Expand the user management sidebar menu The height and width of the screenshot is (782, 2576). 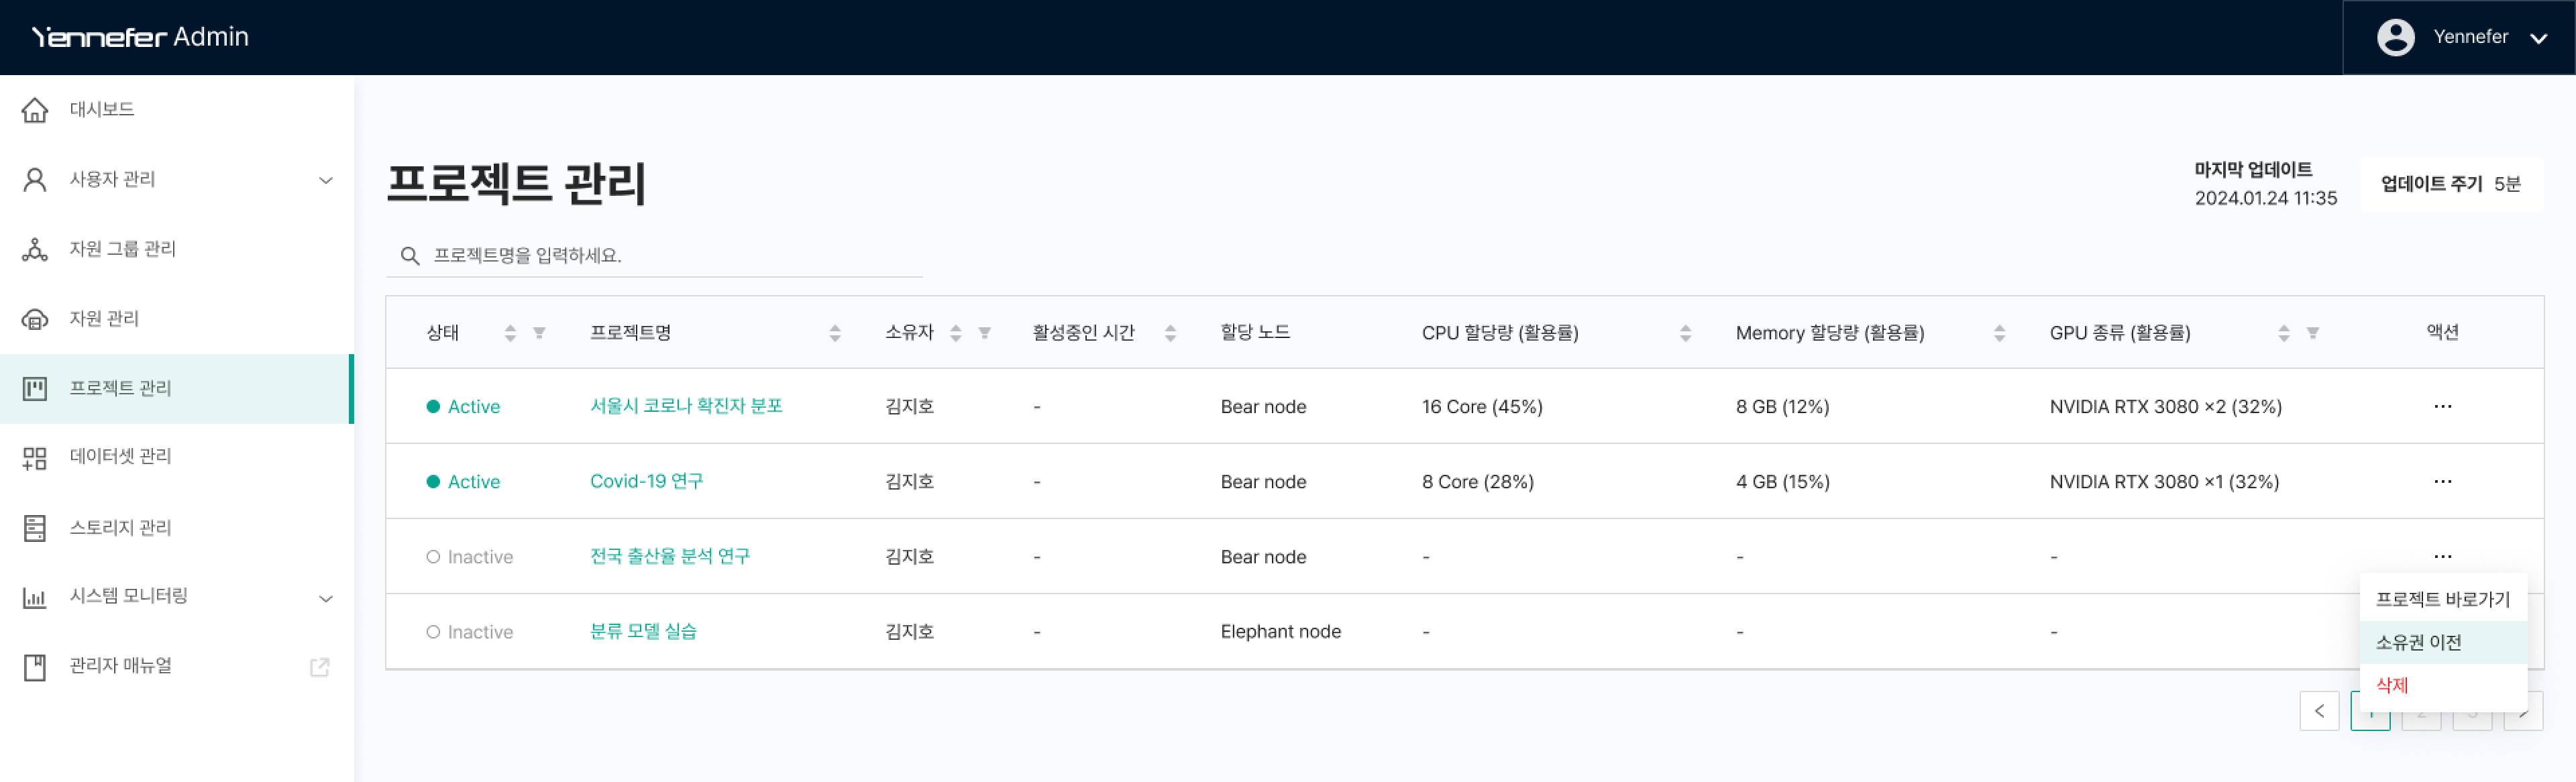[325, 180]
